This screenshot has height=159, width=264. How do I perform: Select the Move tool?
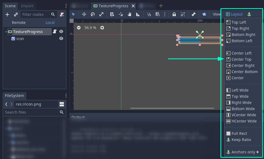tap(84, 14)
